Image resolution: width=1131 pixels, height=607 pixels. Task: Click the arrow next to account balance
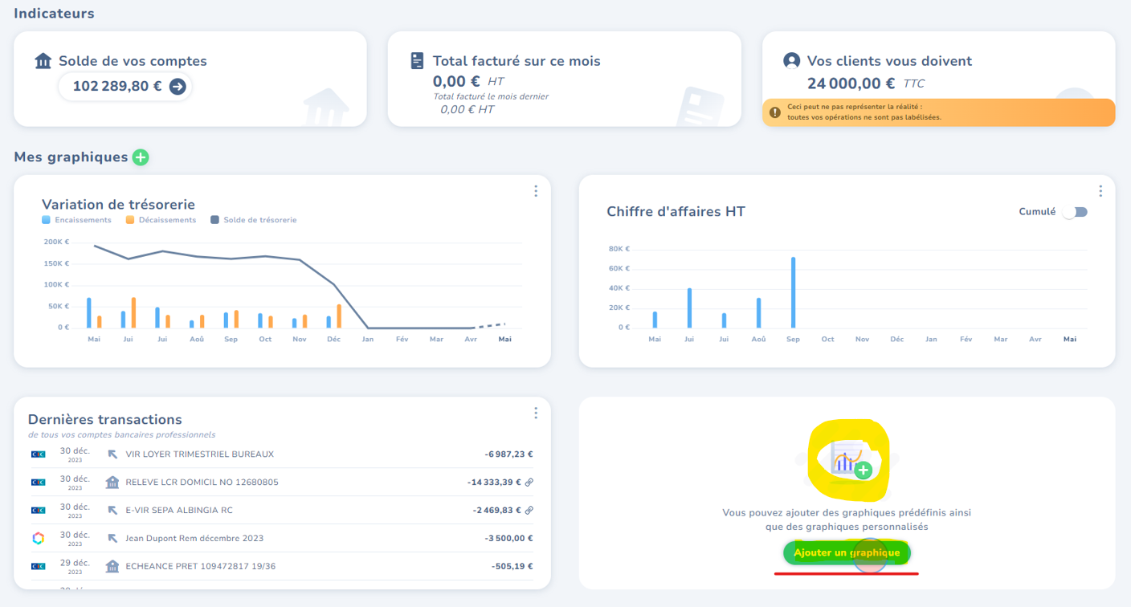tap(178, 87)
